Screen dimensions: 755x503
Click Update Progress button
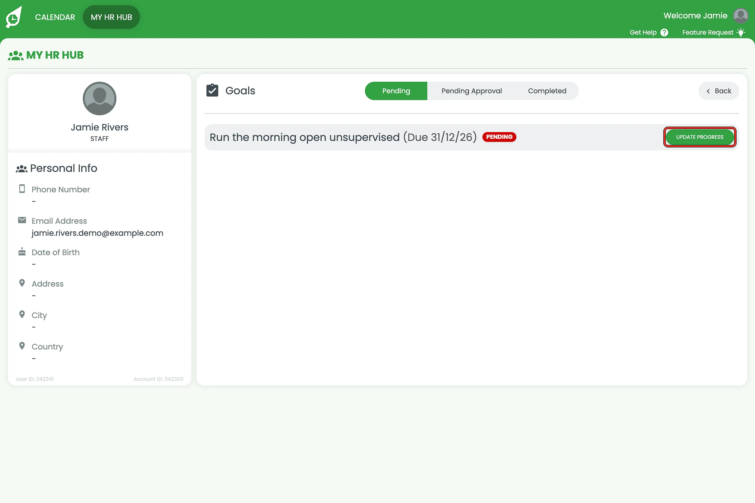click(x=700, y=137)
